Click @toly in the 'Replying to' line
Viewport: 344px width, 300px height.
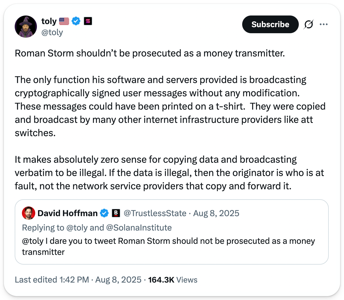77,227
